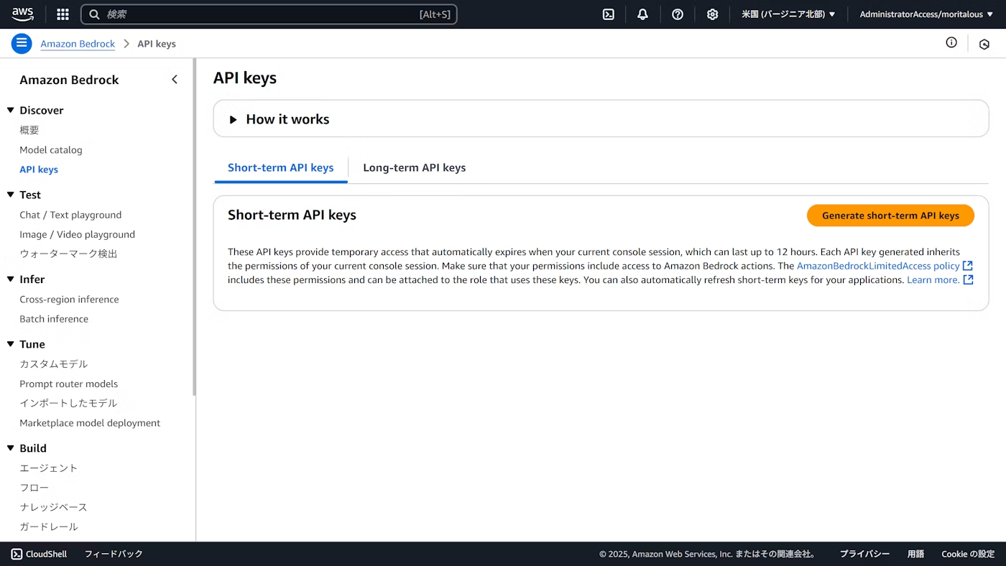Open external icon next to Learn more

(x=969, y=279)
